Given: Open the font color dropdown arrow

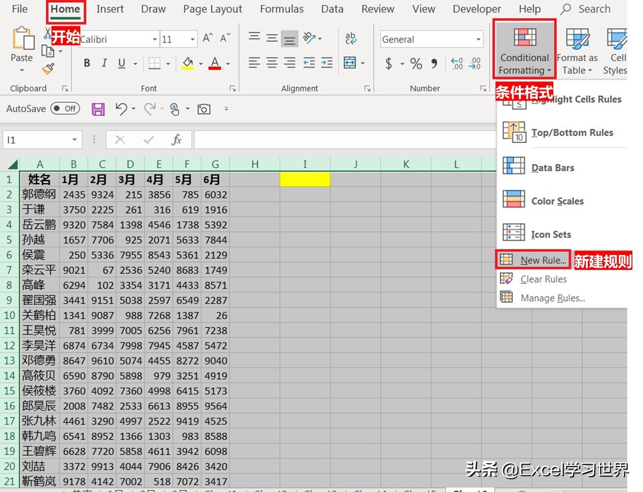Looking at the screenshot, I should [228, 64].
